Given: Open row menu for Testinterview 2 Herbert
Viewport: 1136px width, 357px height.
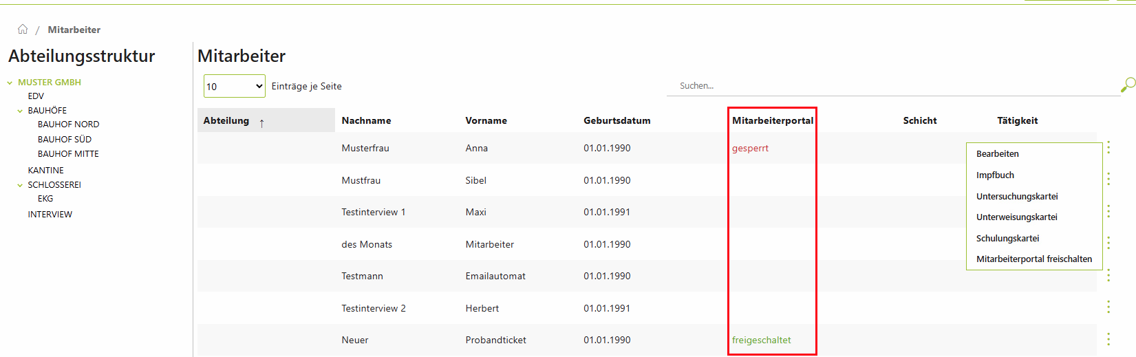Looking at the screenshot, I should (x=1108, y=307).
